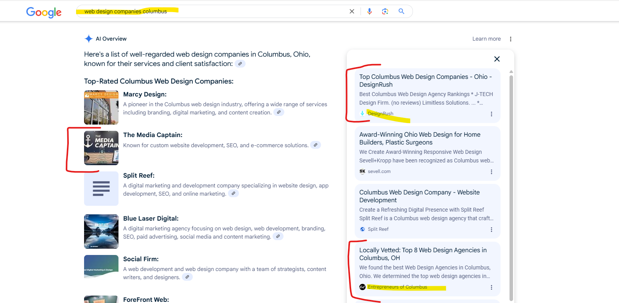Click the DesignRush source name
The image size is (619, 303).
[380, 114]
